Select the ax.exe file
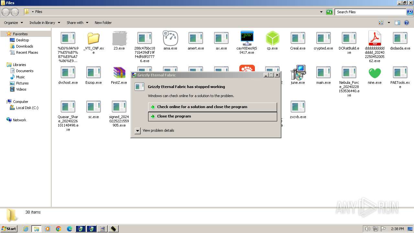This screenshot has width=414, height=233. point(221,39)
